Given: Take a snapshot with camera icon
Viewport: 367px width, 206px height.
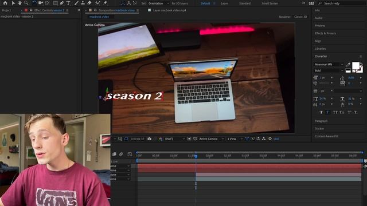Looking at the screenshot, I should pyautogui.click(x=149, y=138).
